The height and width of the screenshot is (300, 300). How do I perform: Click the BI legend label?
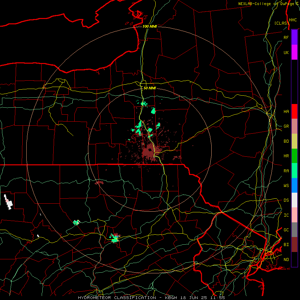click(x=286, y=245)
